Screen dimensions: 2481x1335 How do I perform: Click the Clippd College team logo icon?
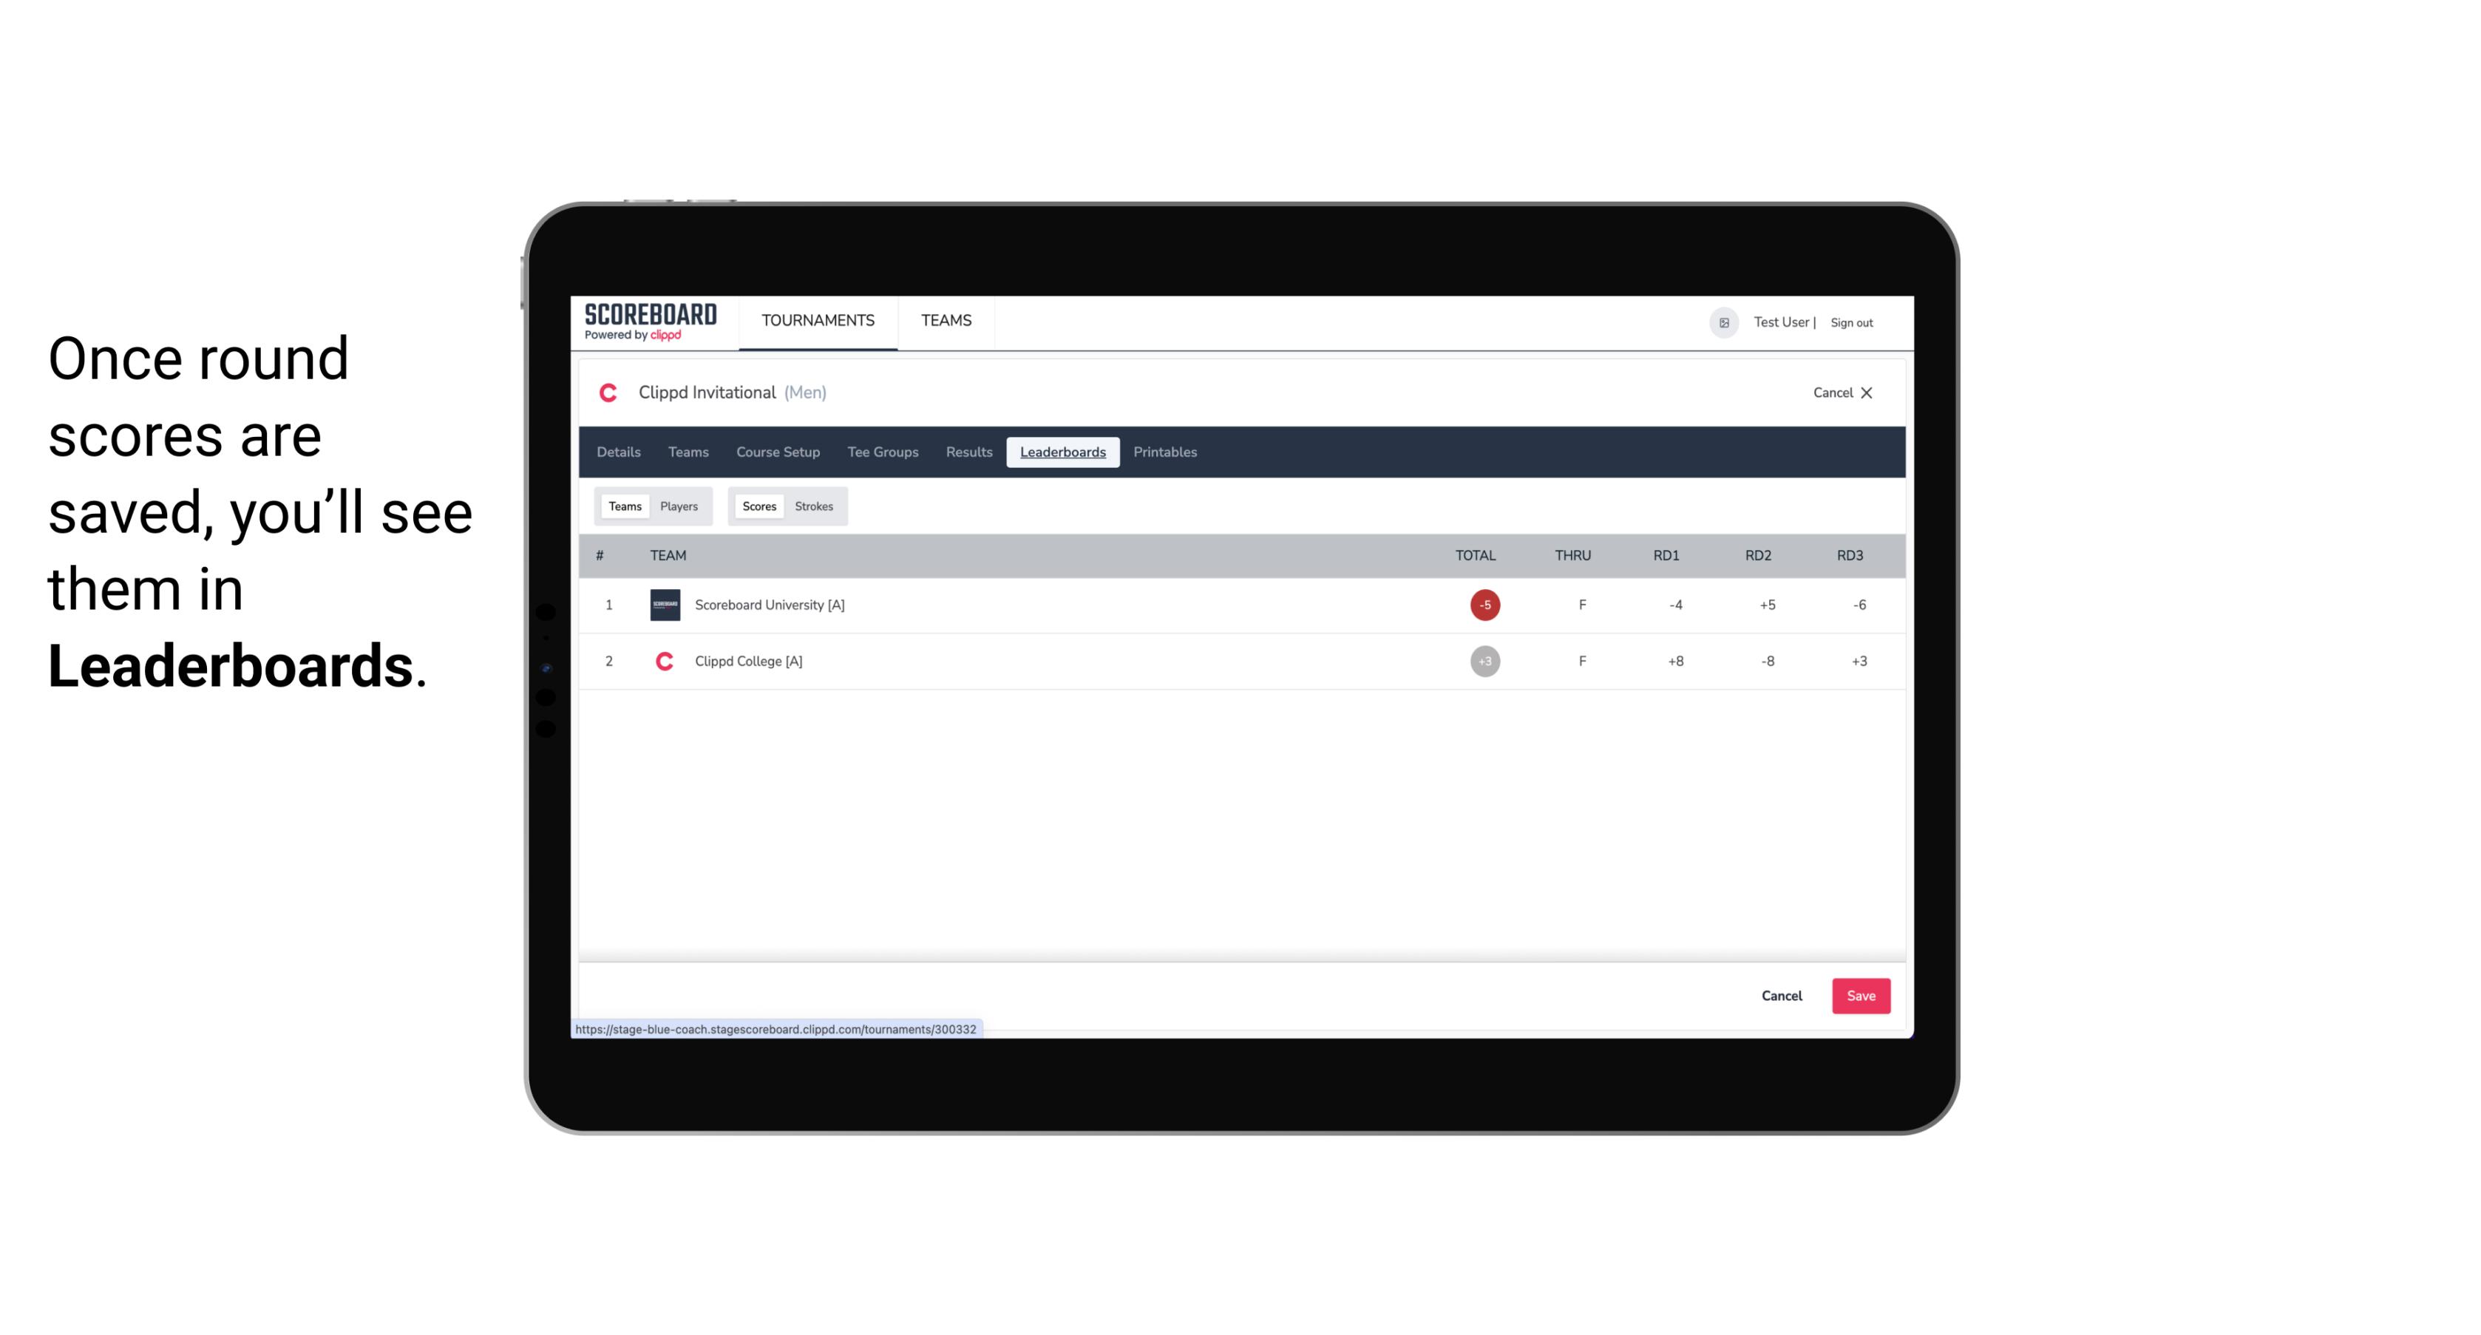pyautogui.click(x=664, y=661)
